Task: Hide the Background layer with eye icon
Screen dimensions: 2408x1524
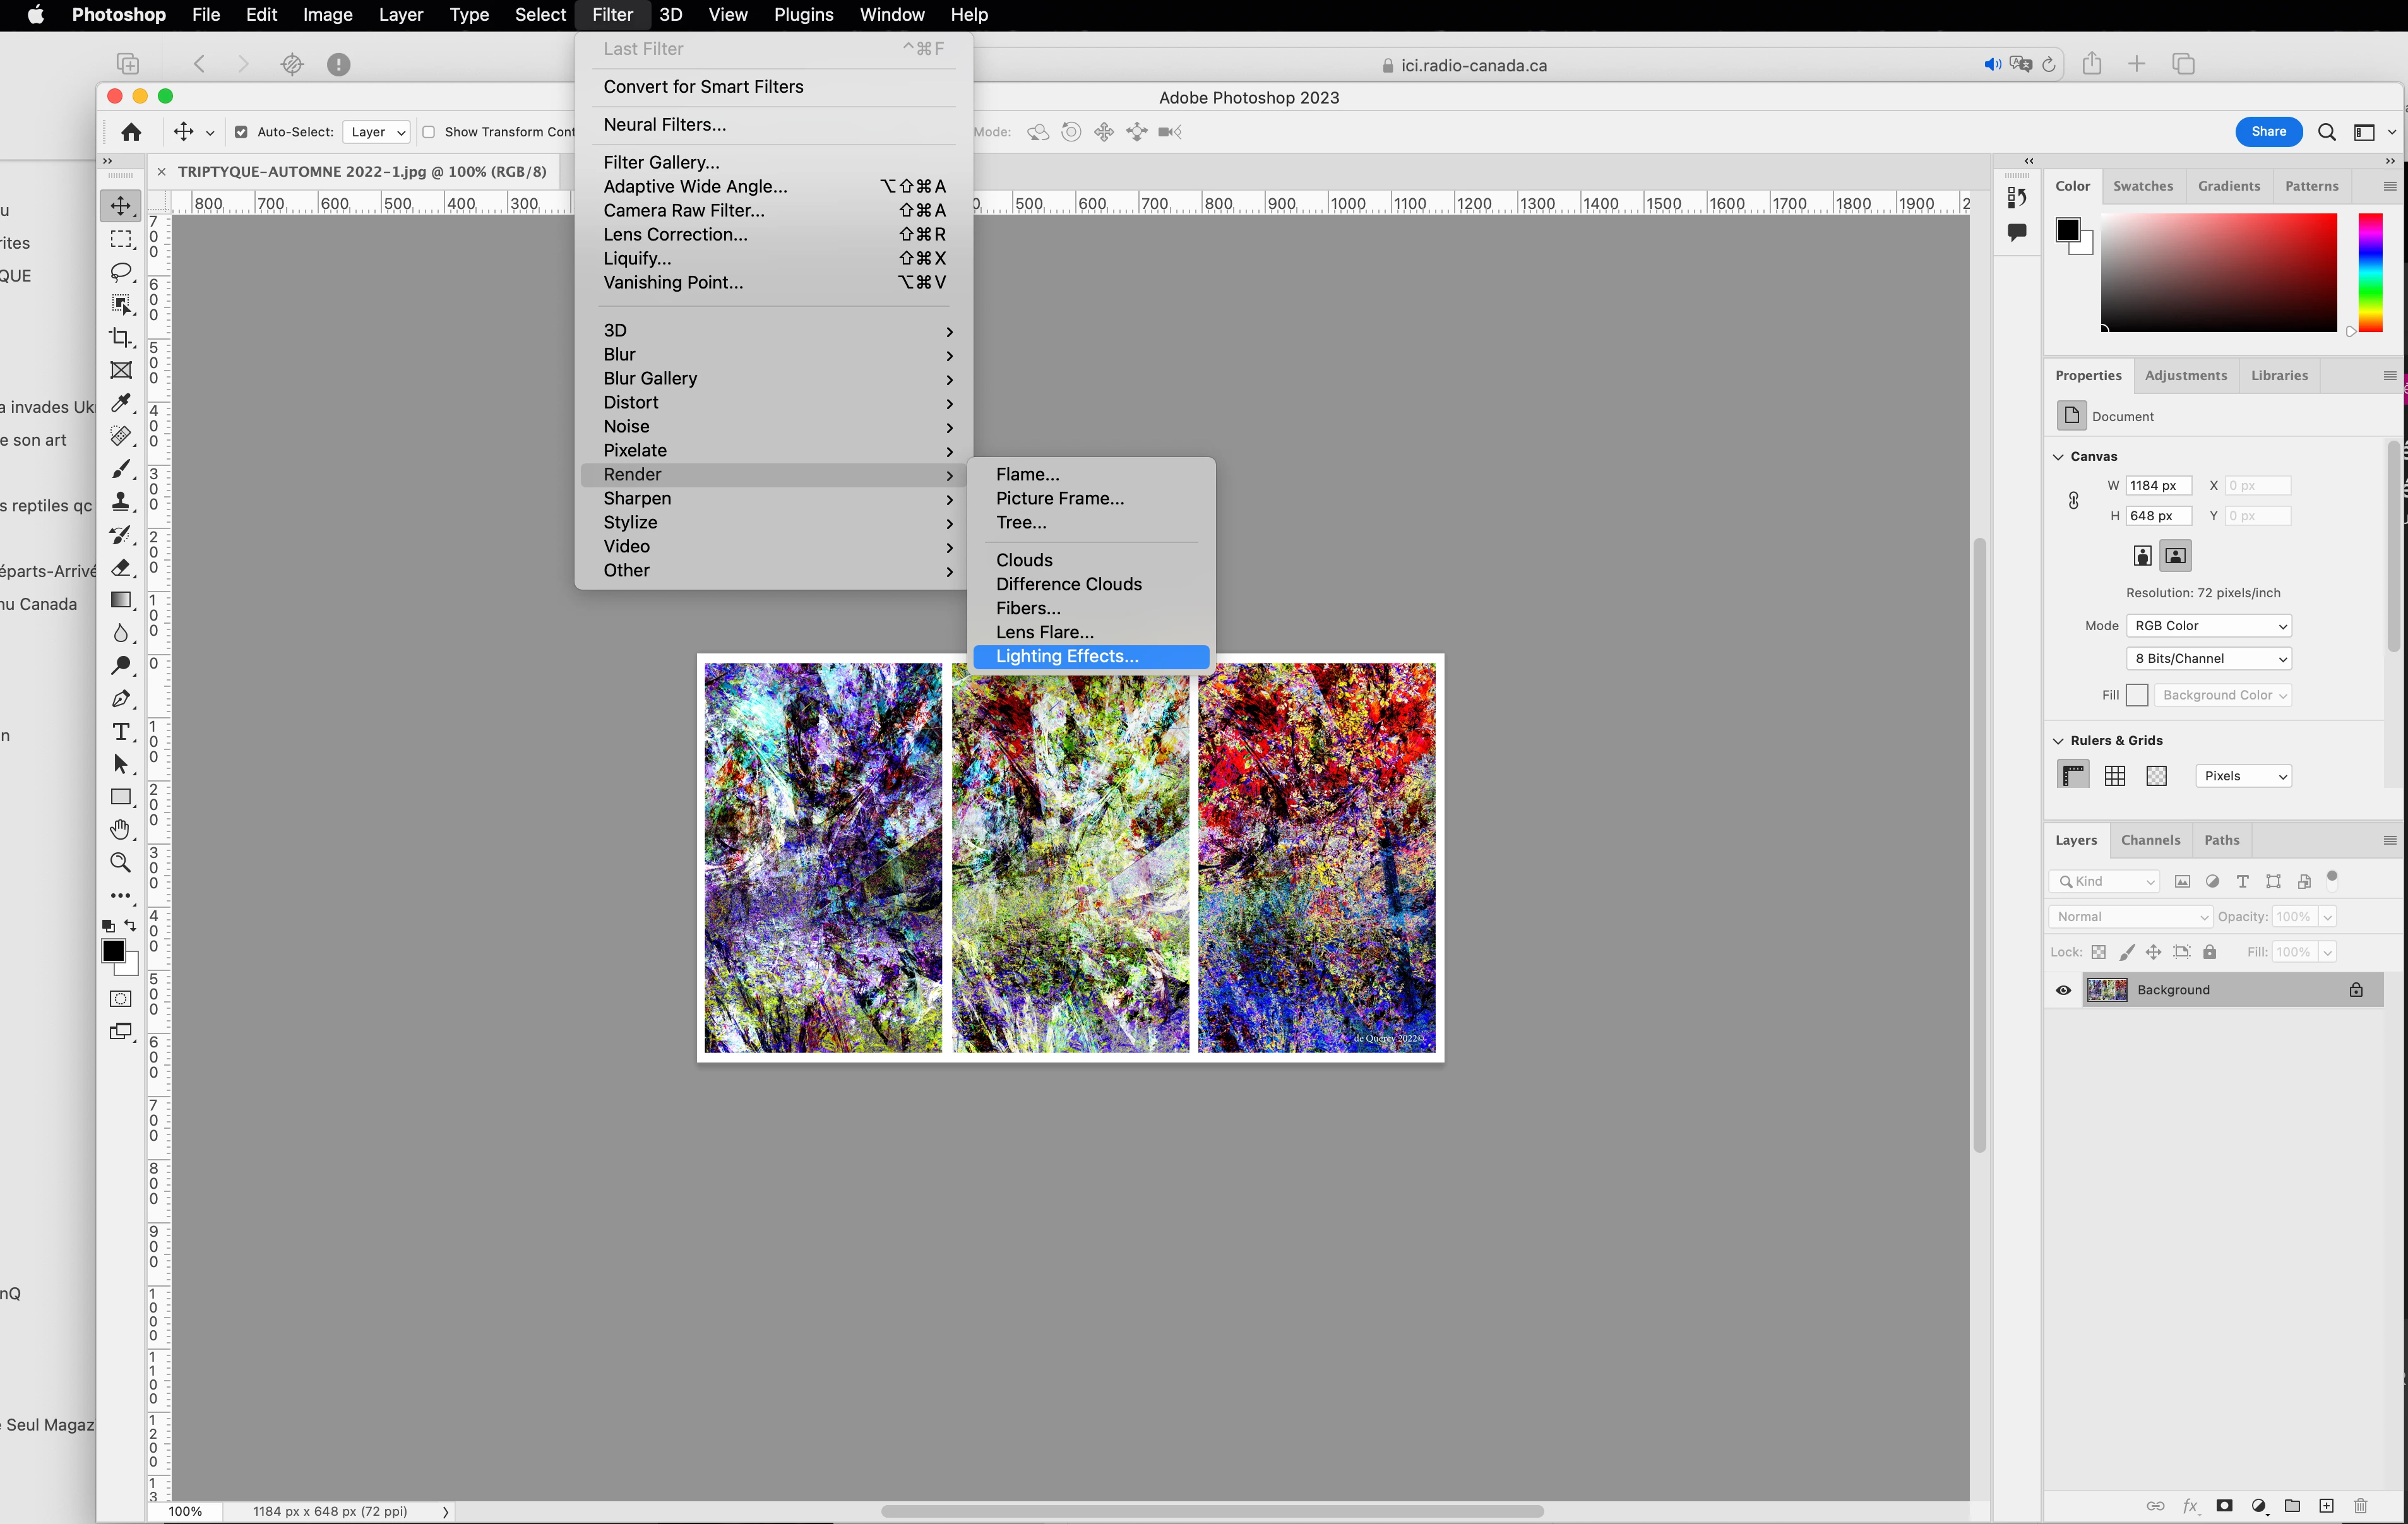Action: click(2063, 990)
